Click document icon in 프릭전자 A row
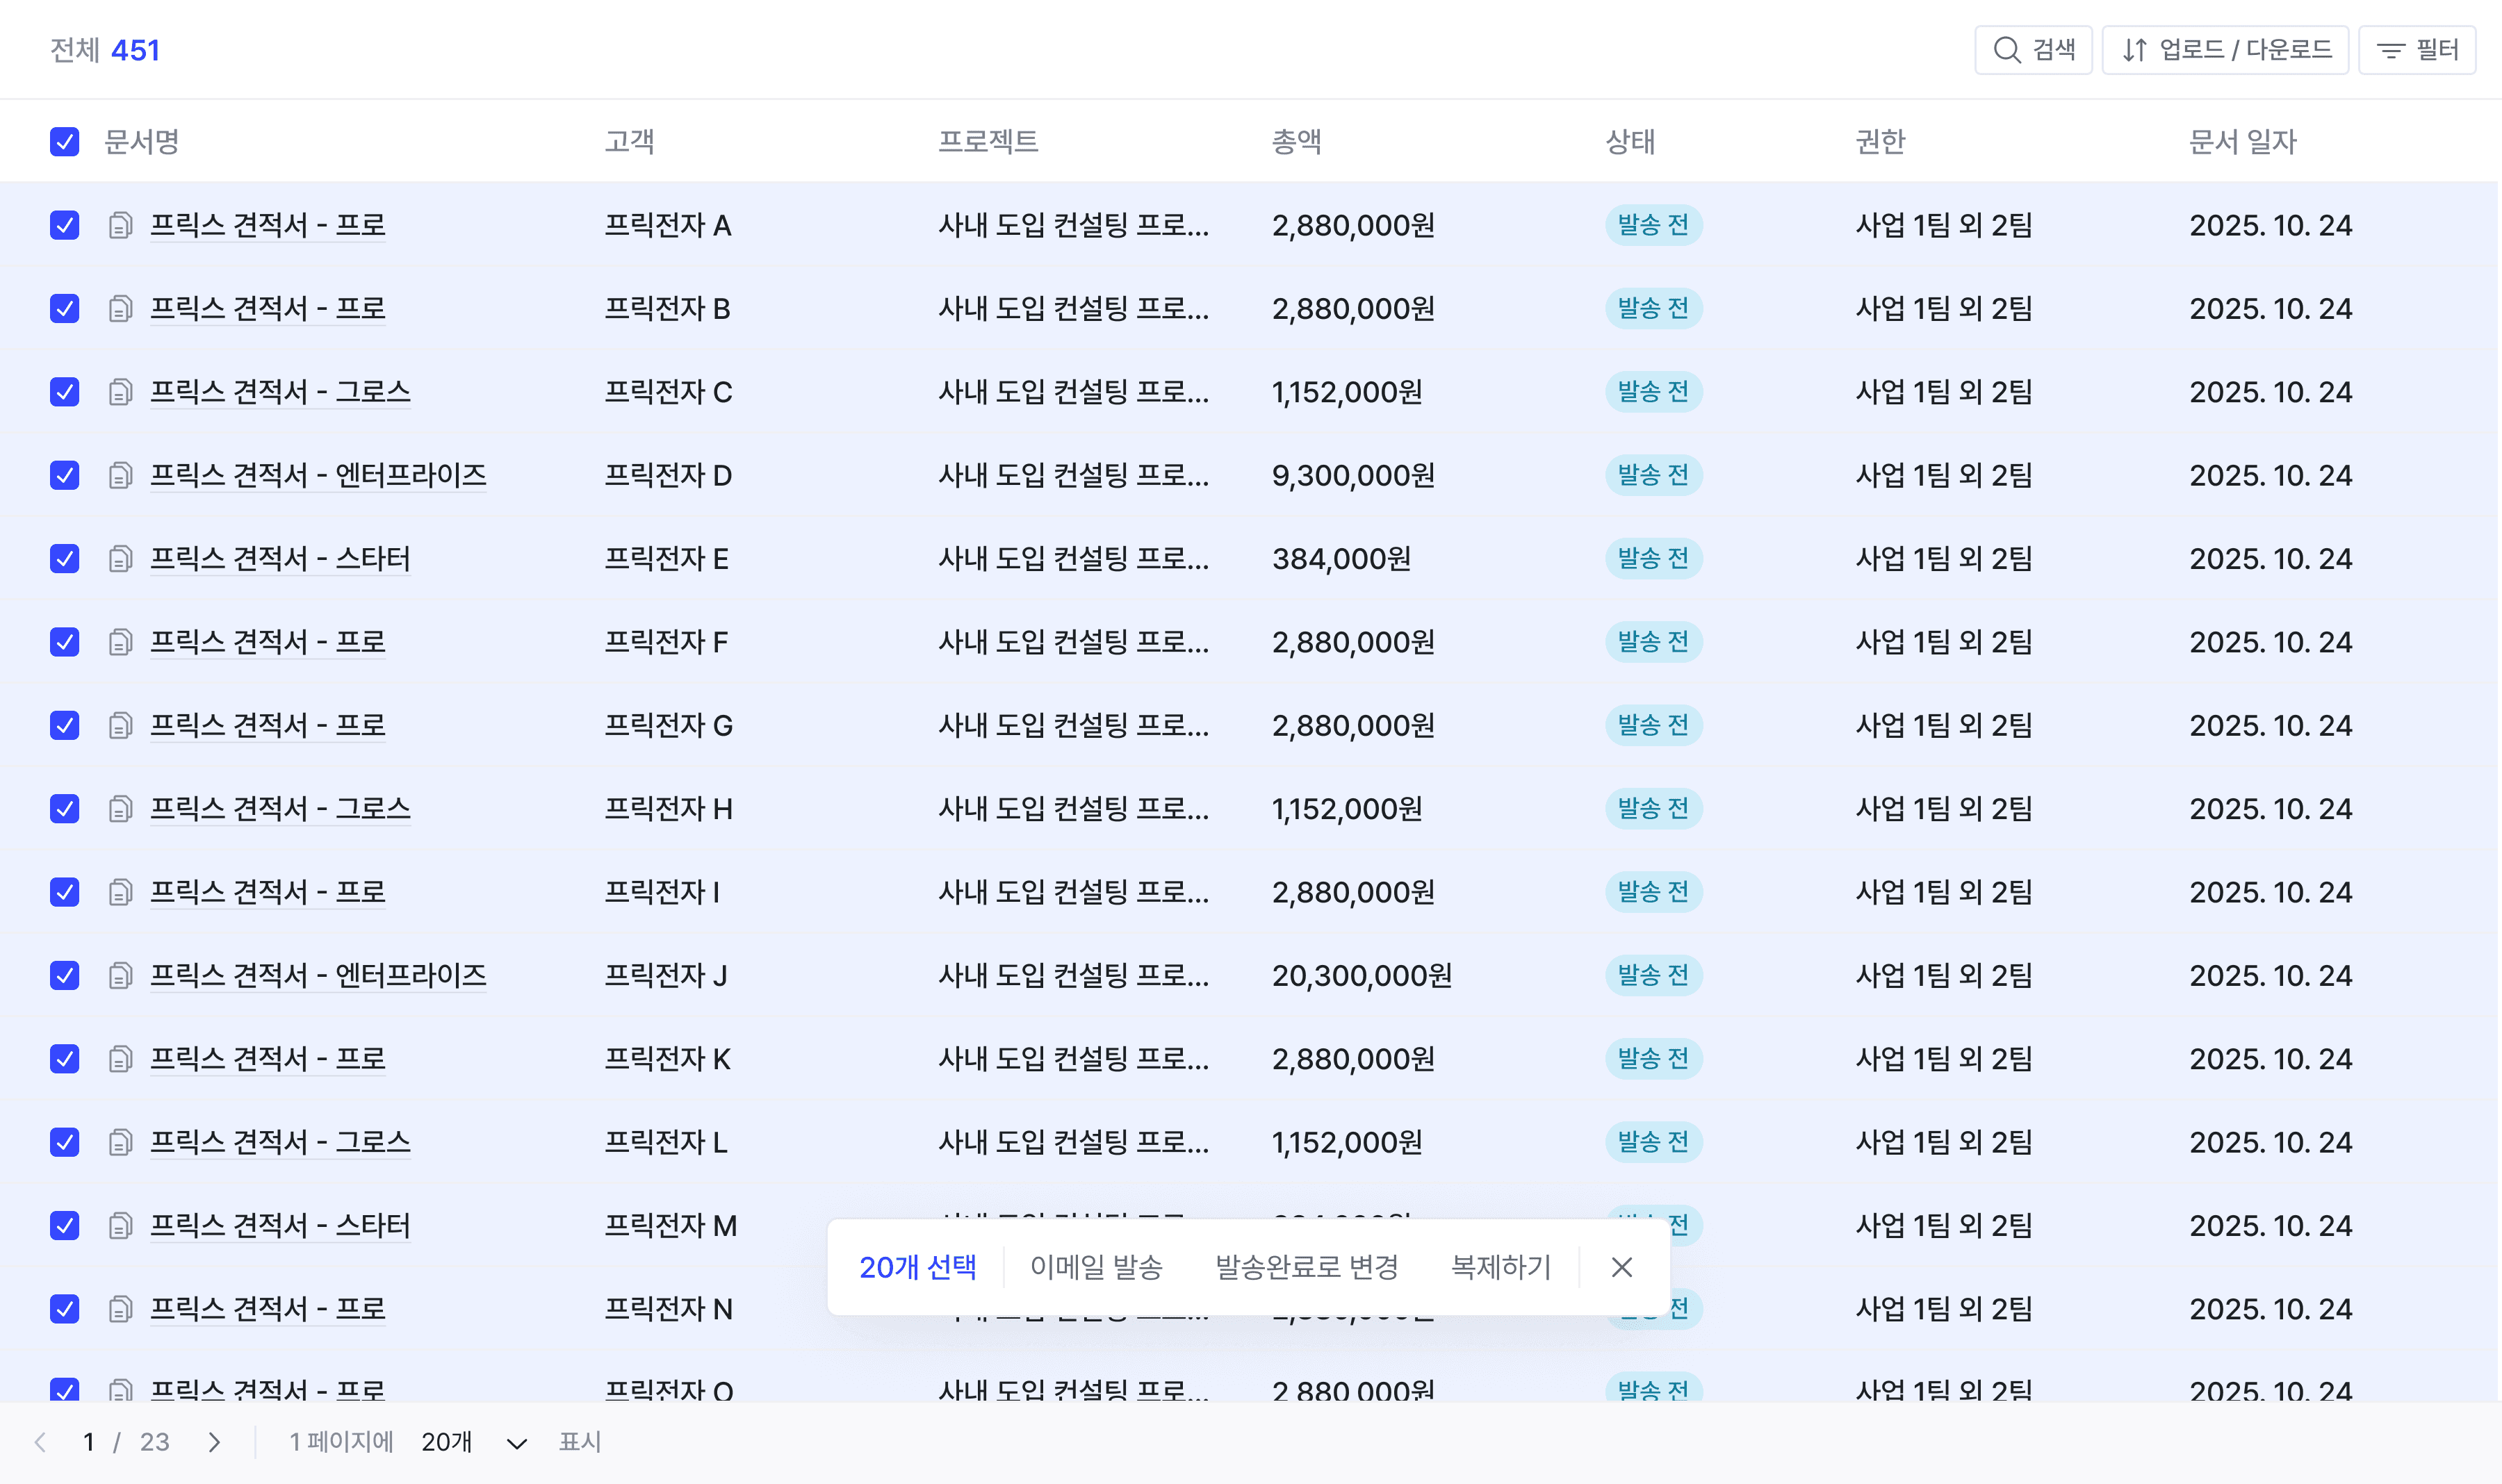 [120, 225]
